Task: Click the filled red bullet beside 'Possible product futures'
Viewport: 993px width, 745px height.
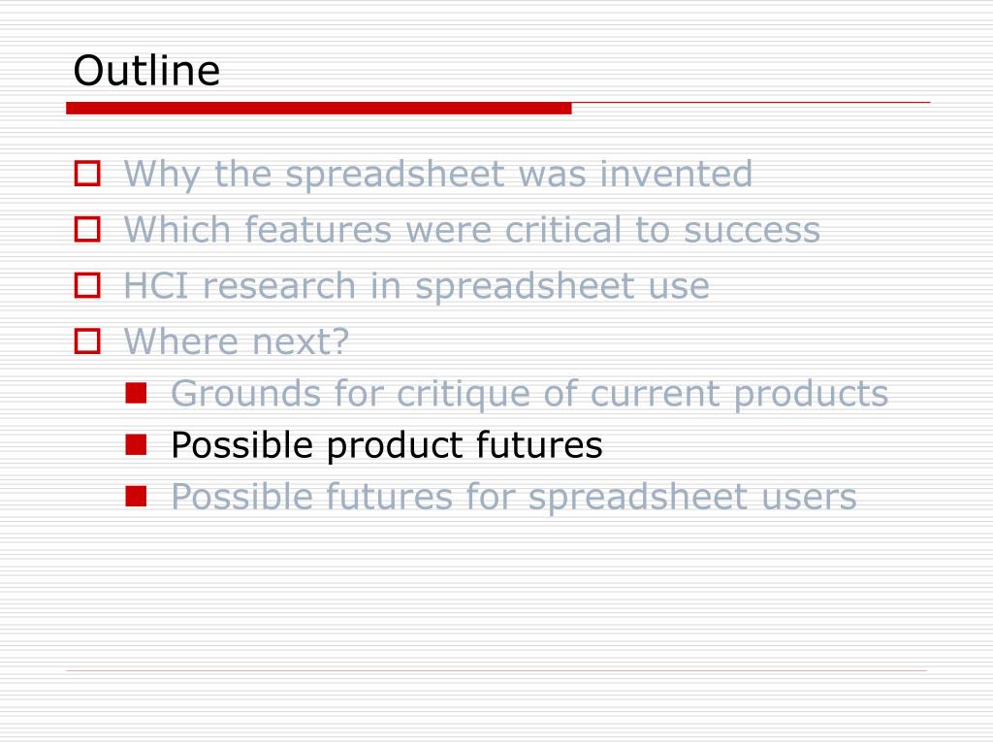Action: click(x=136, y=444)
